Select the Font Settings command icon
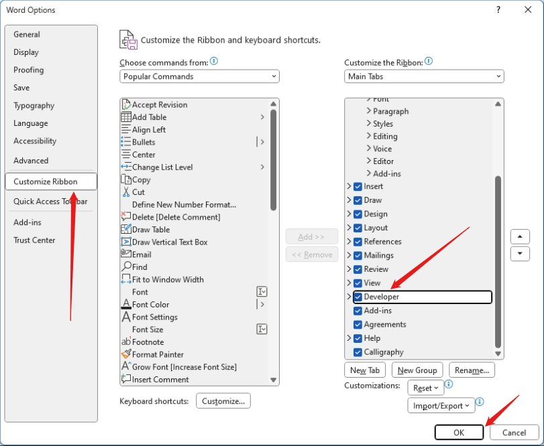 (x=126, y=317)
